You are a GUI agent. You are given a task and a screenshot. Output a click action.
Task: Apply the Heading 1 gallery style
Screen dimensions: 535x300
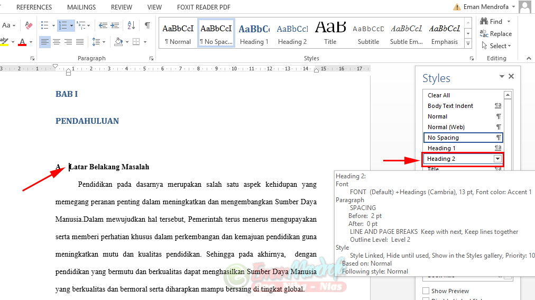click(x=254, y=33)
